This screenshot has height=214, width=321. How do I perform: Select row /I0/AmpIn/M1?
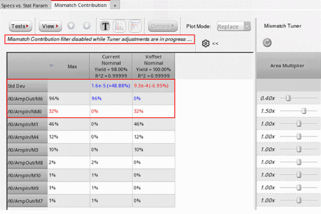27,124
